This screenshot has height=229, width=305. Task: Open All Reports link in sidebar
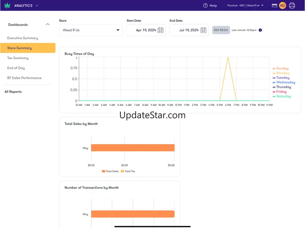[x=13, y=92]
